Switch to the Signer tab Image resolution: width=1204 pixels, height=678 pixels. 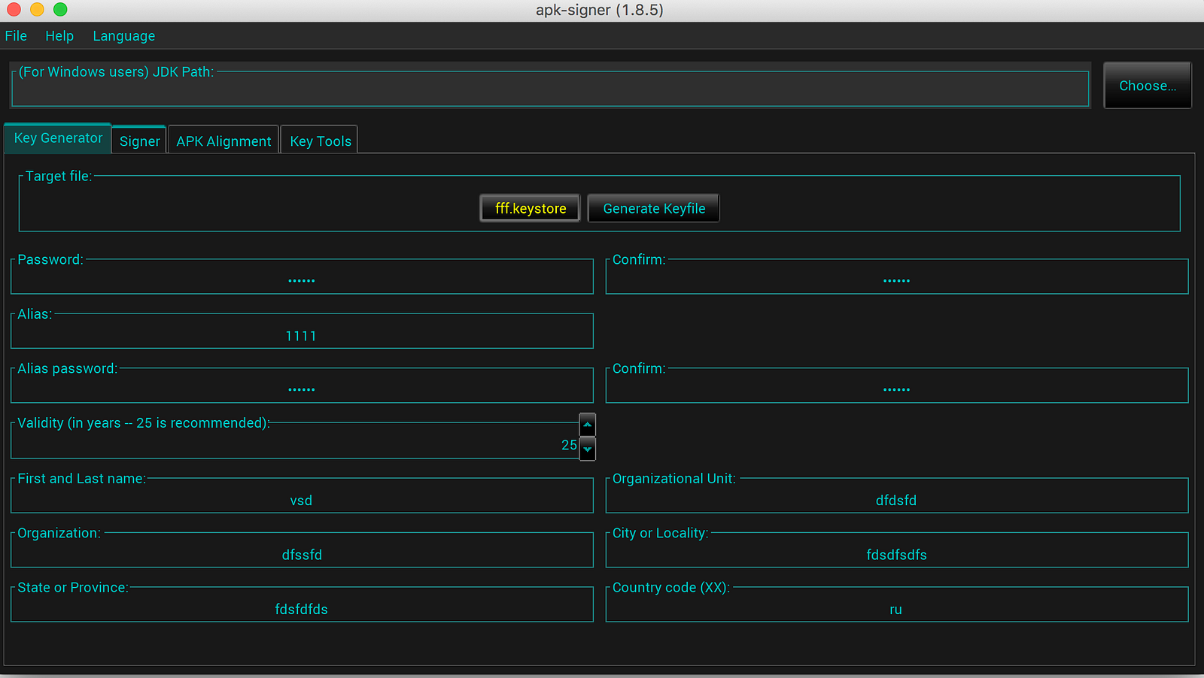click(139, 141)
